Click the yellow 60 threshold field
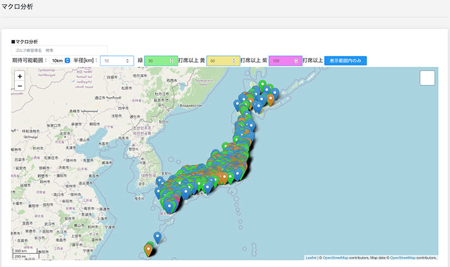 (219, 60)
